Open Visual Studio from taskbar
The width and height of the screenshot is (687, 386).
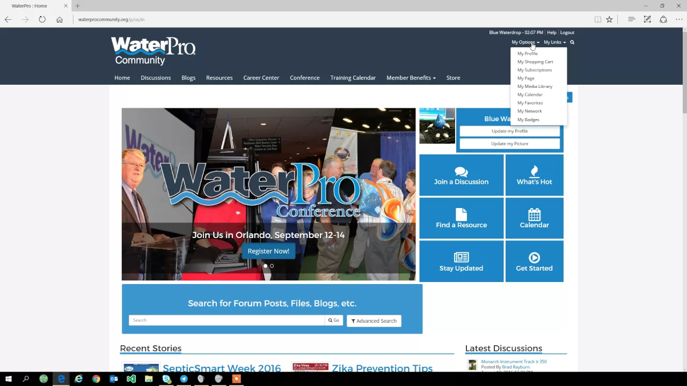[x=131, y=379]
